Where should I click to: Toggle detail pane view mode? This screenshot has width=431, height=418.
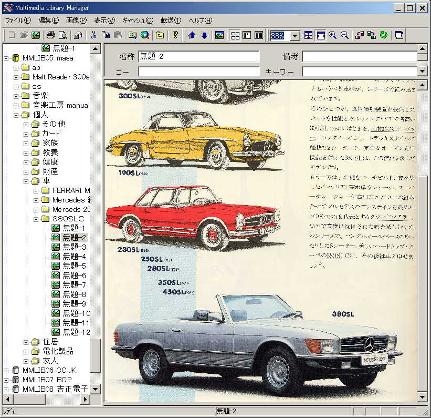247,35
